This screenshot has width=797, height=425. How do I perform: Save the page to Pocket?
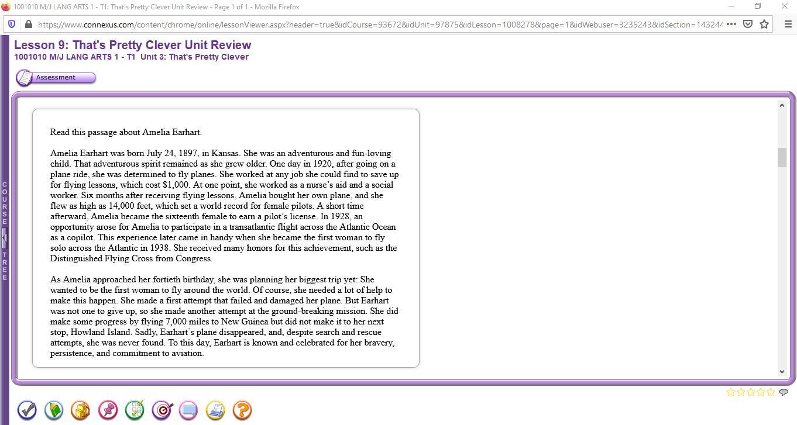pos(748,24)
